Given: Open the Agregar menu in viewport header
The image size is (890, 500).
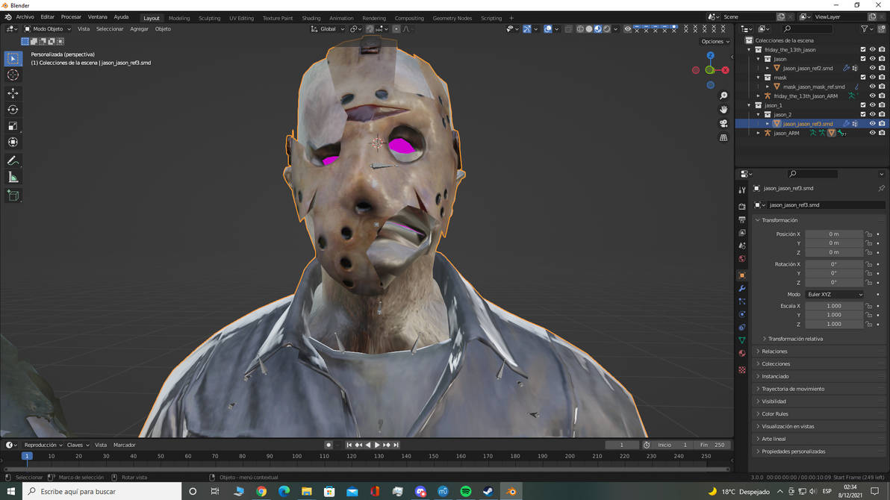Looking at the screenshot, I should coord(139,29).
